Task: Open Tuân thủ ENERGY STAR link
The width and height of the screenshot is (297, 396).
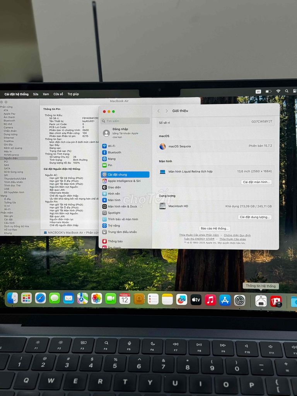Action: [199, 239]
